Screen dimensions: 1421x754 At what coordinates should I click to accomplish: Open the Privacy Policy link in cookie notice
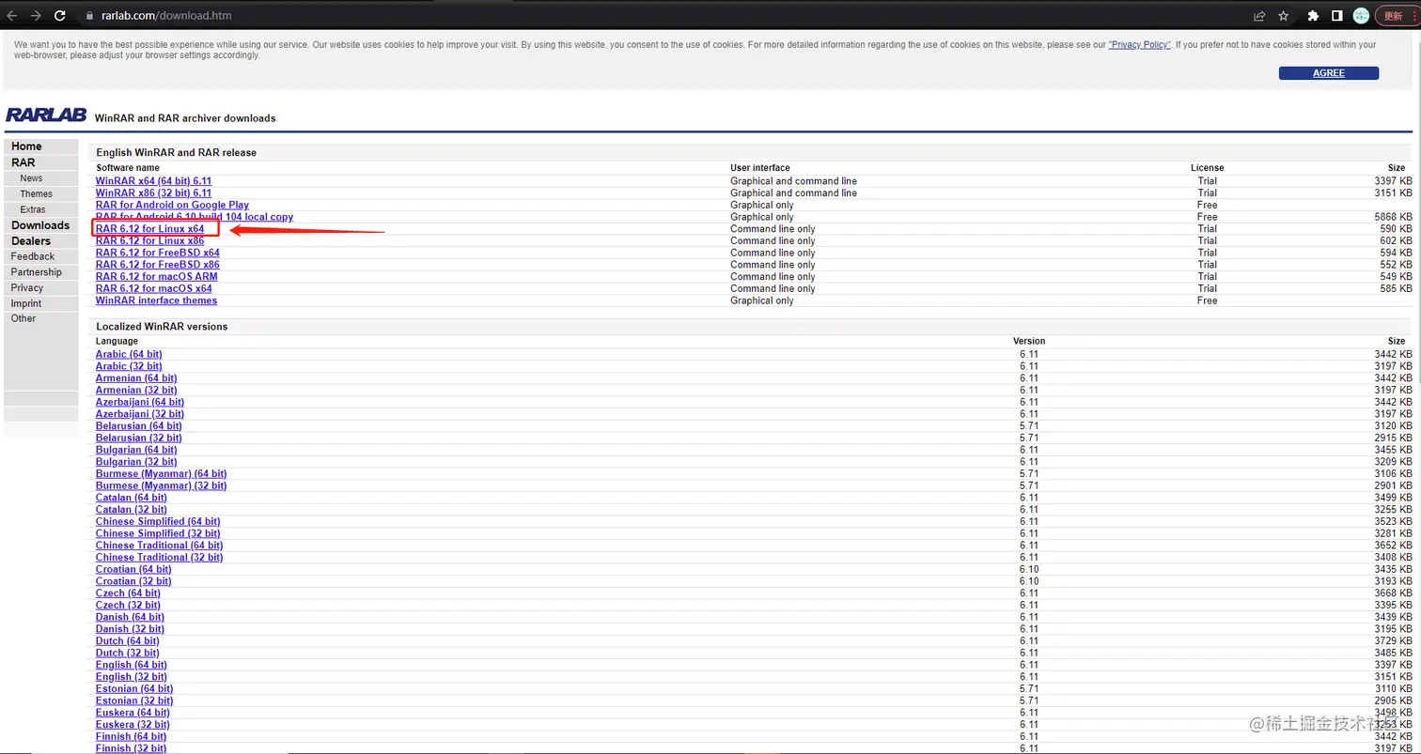point(1139,44)
